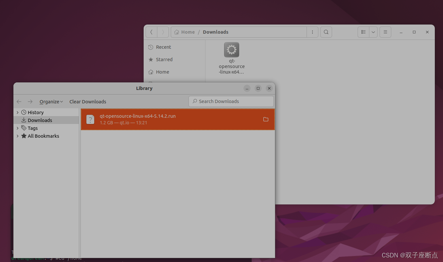
Task: Click the Library back arrow
Action: click(x=19, y=102)
